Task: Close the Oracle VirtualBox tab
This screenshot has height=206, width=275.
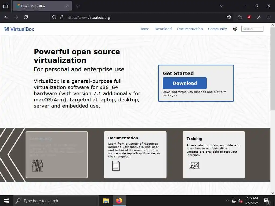Action: (x=67, y=6)
